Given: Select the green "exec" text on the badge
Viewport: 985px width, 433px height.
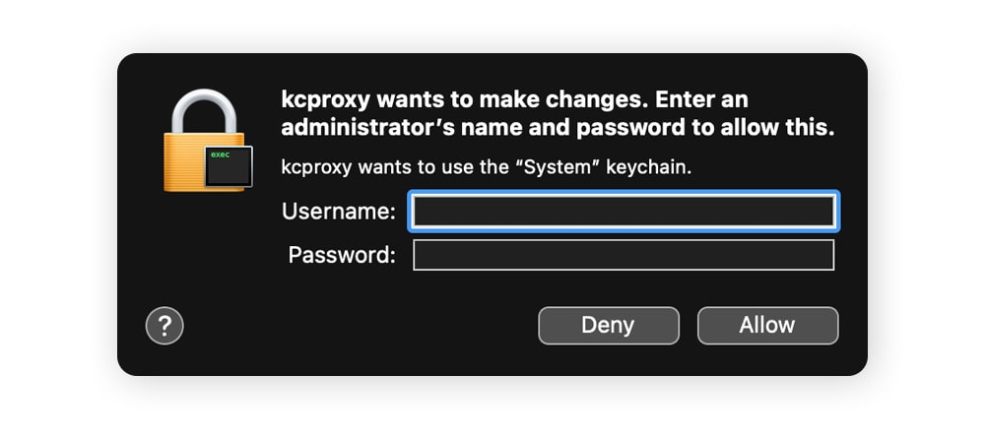Looking at the screenshot, I should (220, 155).
